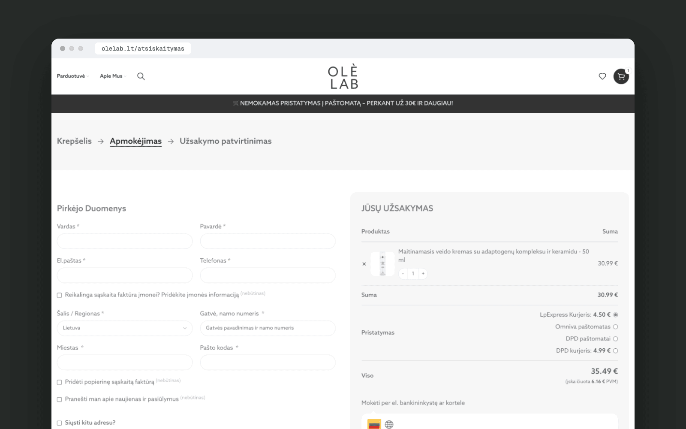Select DPD paštomatai delivery radio
Image resolution: width=686 pixels, height=429 pixels.
click(x=615, y=339)
